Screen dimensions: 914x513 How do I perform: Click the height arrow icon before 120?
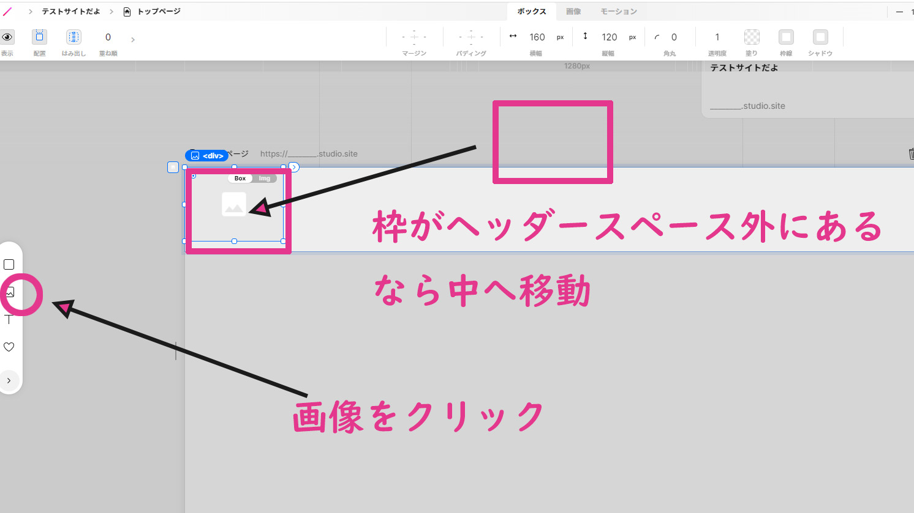point(585,36)
